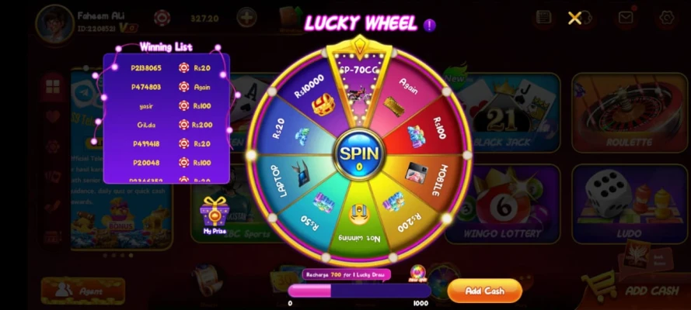The width and height of the screenshot is (691, 310).
Task: Click the purple info icon beside Lucky Wheel
Action: coord(429,25)
